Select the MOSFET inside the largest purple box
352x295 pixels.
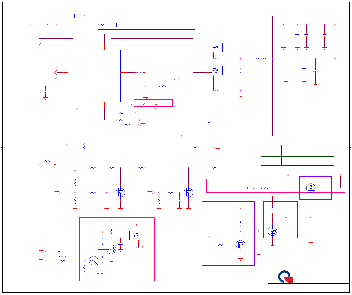[x=241, y=245]
